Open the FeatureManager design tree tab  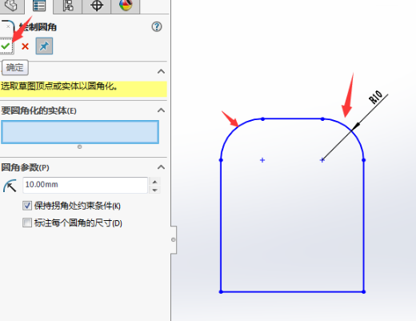click(x=11, y=6)
